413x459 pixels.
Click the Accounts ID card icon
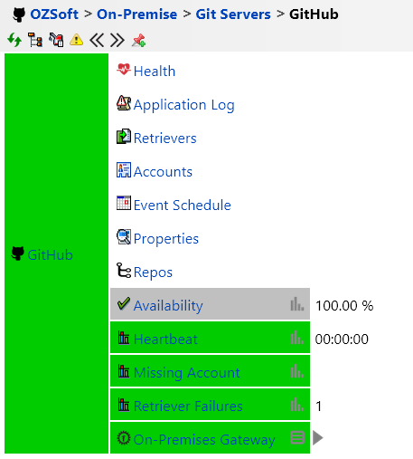tap(124, 170)
